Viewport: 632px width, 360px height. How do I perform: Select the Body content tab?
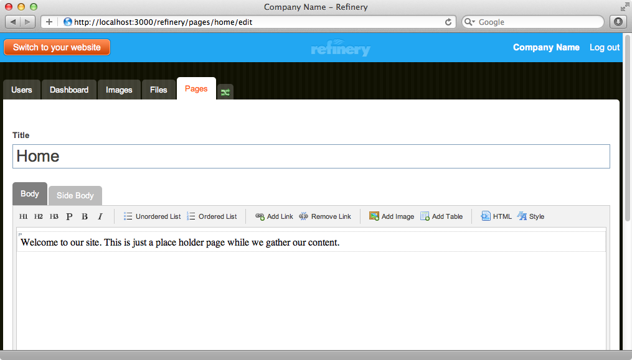point(30,194)
